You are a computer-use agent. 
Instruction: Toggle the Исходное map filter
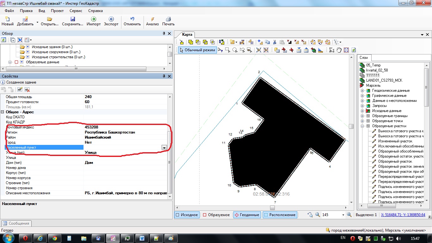point(187,215)
